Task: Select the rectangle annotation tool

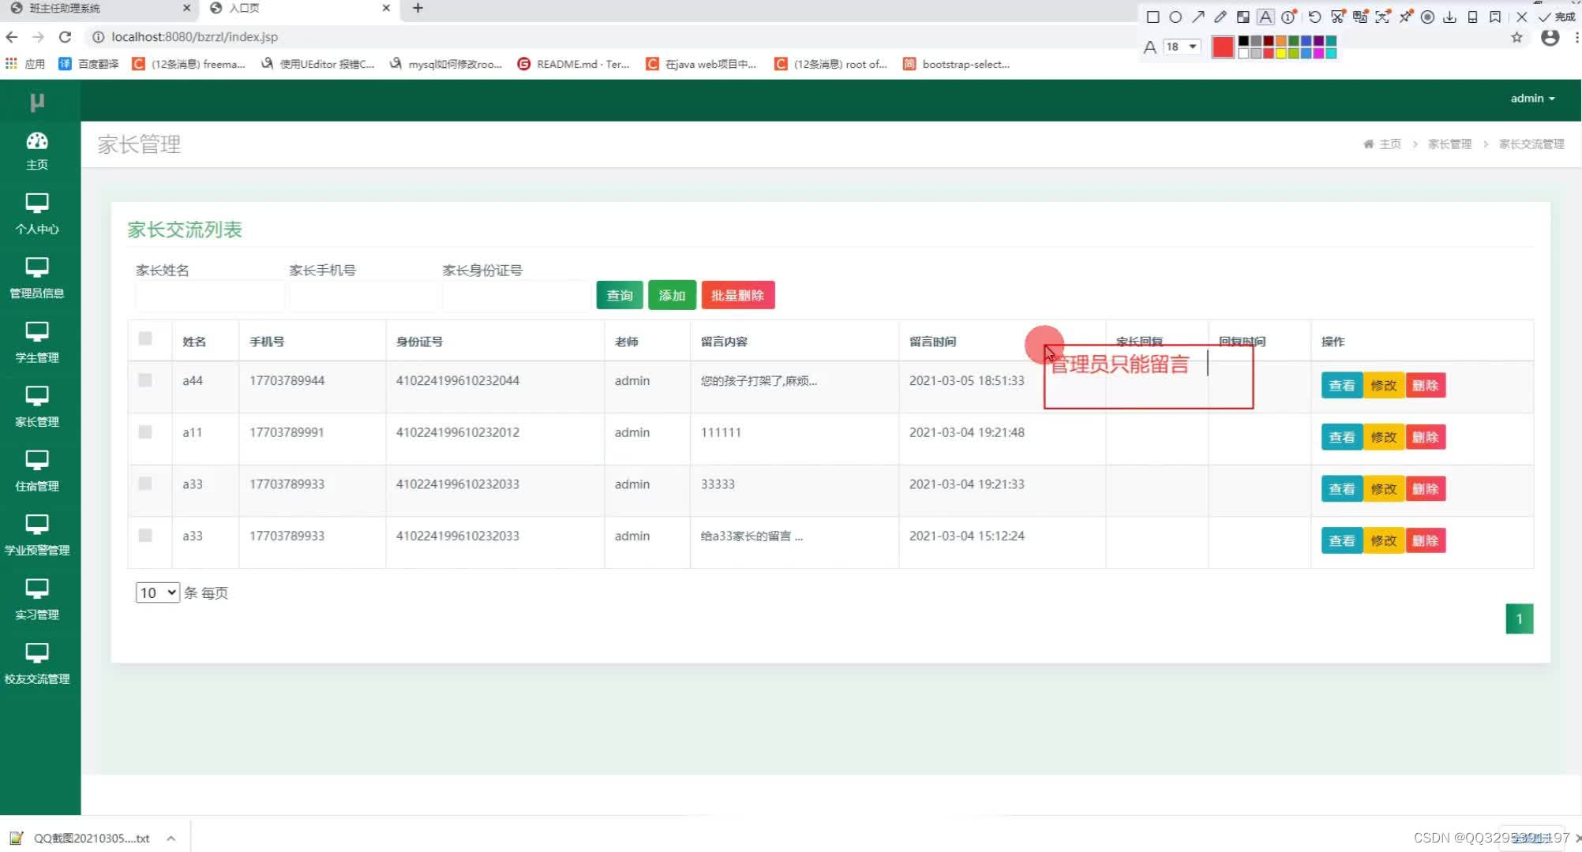Action: tap(1153, 17)
